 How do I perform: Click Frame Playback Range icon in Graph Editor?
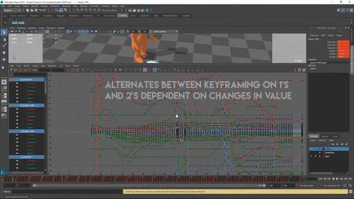[x=72, y=70]
